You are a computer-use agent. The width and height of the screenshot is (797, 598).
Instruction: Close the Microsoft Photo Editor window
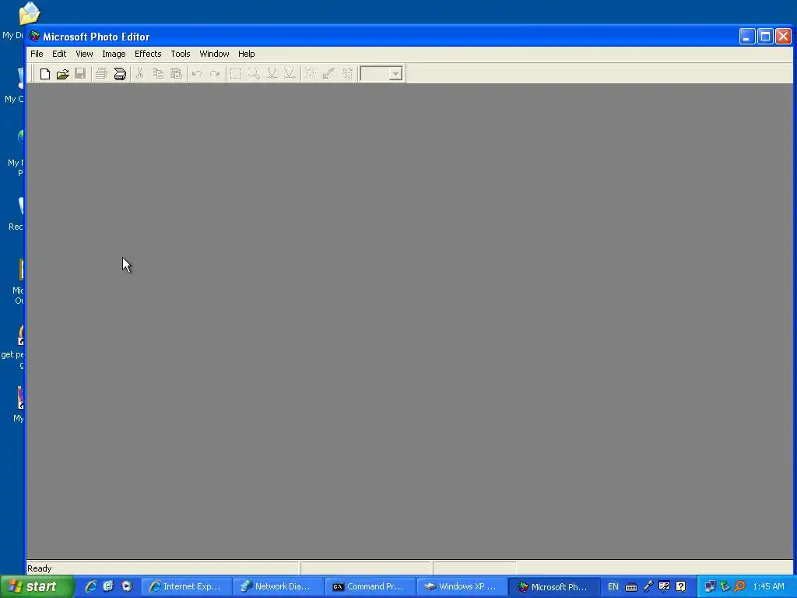point(783,37)
